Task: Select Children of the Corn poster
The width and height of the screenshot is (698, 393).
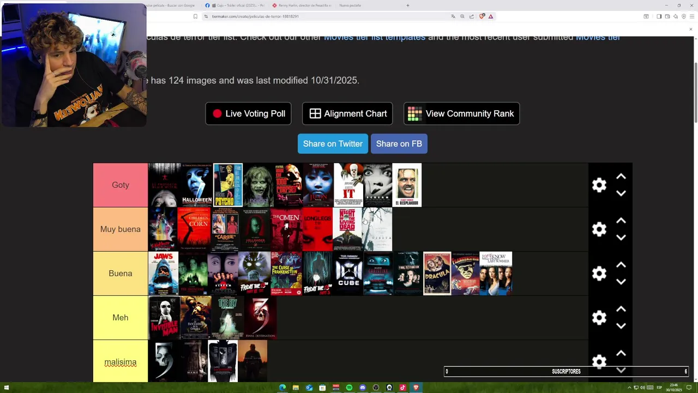Action: click(194, 229)
